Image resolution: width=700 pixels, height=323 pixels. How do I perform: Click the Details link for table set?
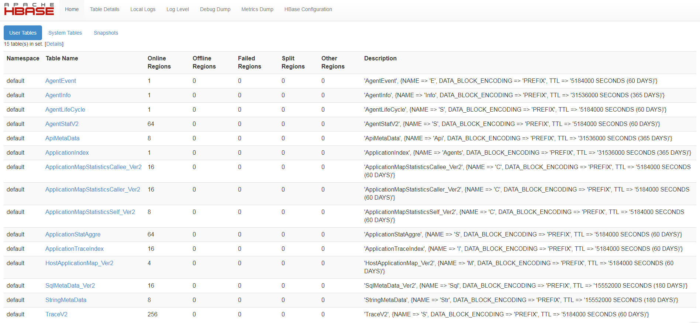point(54,44)
